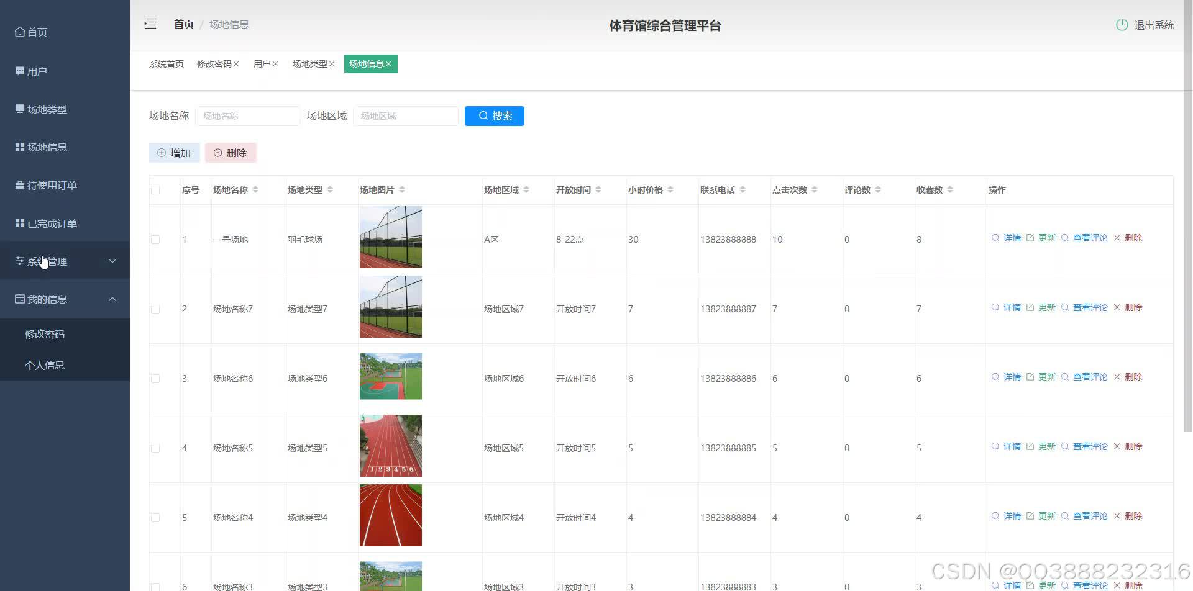Viewport: 1193px width, 591px height.
Task: Open the 一号场地 court image thumbnail
Action: tap(391, 237)
